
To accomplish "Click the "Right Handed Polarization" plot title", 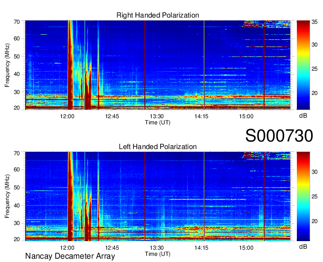I will click(x=158, y=15).
